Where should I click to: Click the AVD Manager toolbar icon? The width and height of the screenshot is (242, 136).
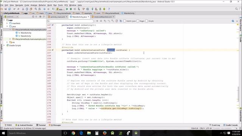tap(96, 9)
